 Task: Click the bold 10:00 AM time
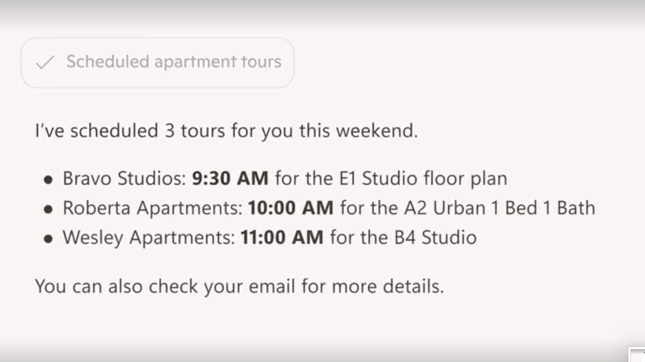click(x=290, y=208)
